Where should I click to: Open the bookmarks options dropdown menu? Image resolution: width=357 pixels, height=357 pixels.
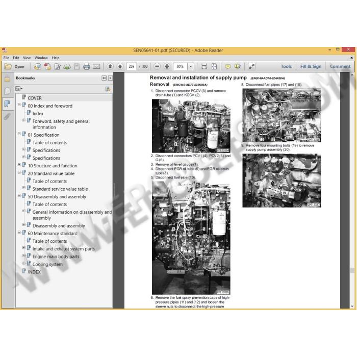(19, 89)
